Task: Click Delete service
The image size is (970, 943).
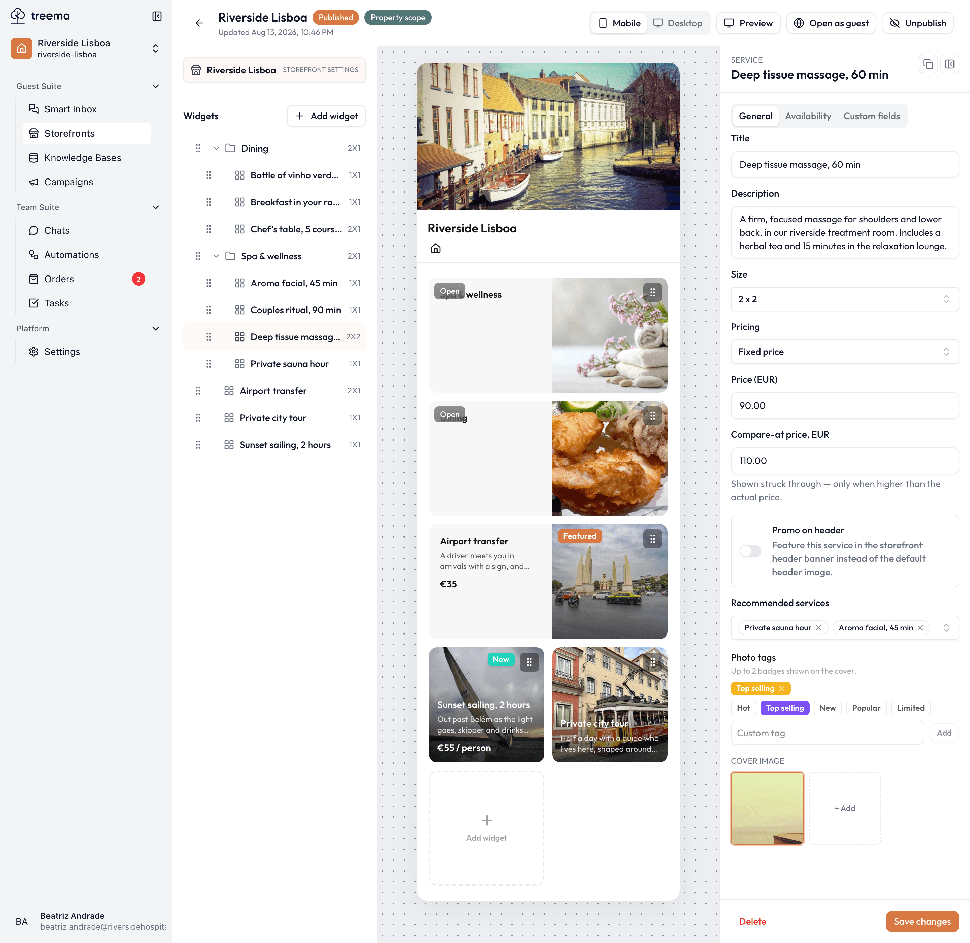Action: (x=752, y=921)
